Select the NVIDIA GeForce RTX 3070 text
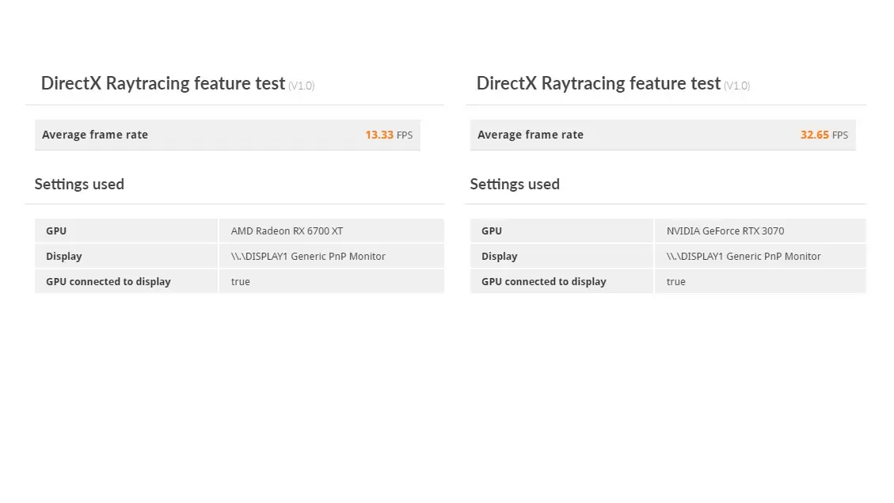This screenshot has height=503, width=894. 725,231
